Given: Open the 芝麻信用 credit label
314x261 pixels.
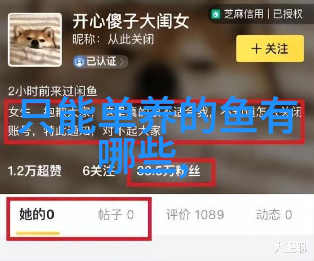Looking at the screenshot, I should [244, 14].
